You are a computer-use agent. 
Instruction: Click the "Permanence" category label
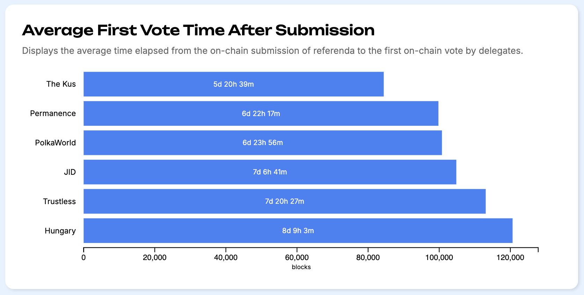(x=53, y=114)
